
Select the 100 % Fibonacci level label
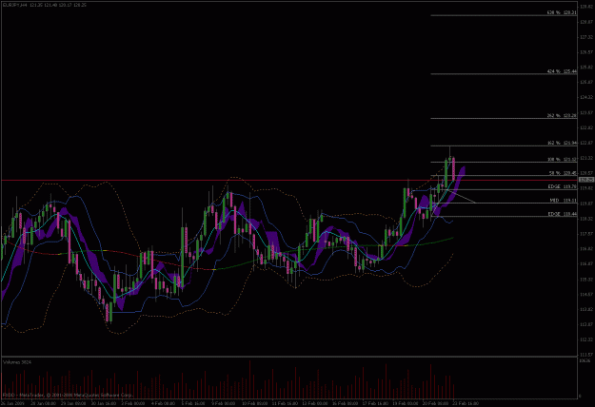[562, 160]
